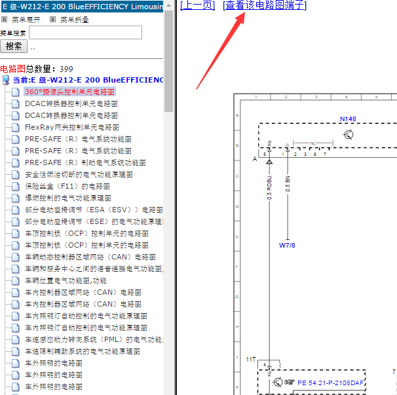The height and width of the screenshot is (395, 397).
Task: Click the 菜单搜索 search input field
Action: point(85,32)
